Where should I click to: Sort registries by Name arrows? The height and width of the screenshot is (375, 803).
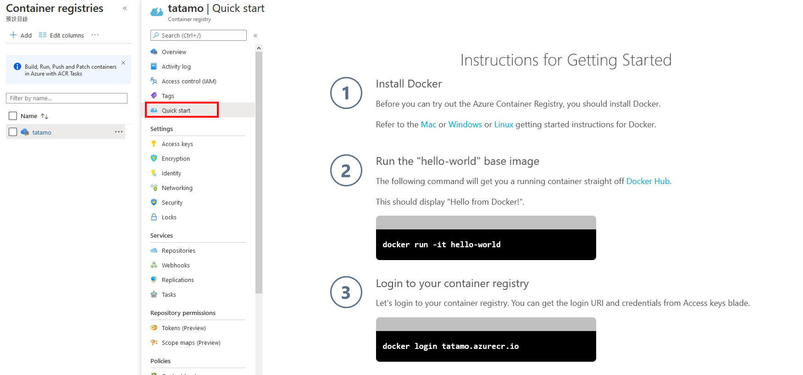point(44,116)
